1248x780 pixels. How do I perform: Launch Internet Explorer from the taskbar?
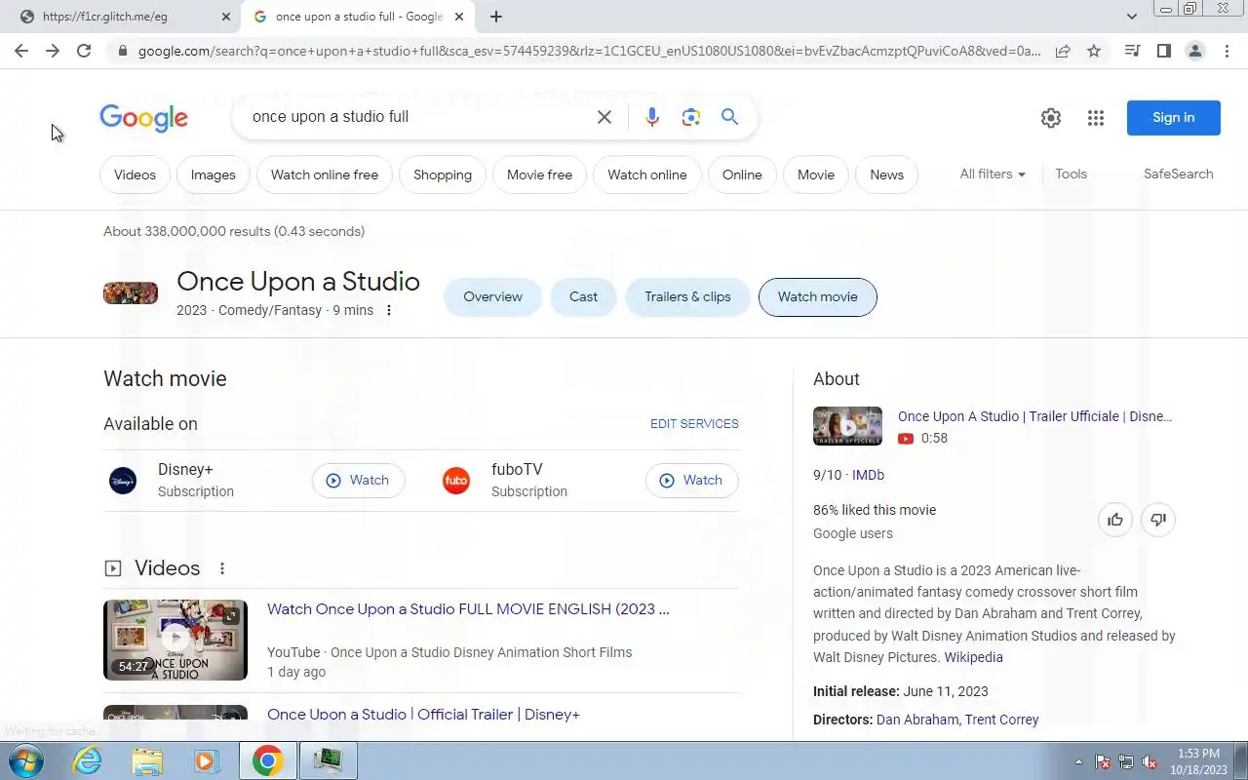[x=88, y=760]
